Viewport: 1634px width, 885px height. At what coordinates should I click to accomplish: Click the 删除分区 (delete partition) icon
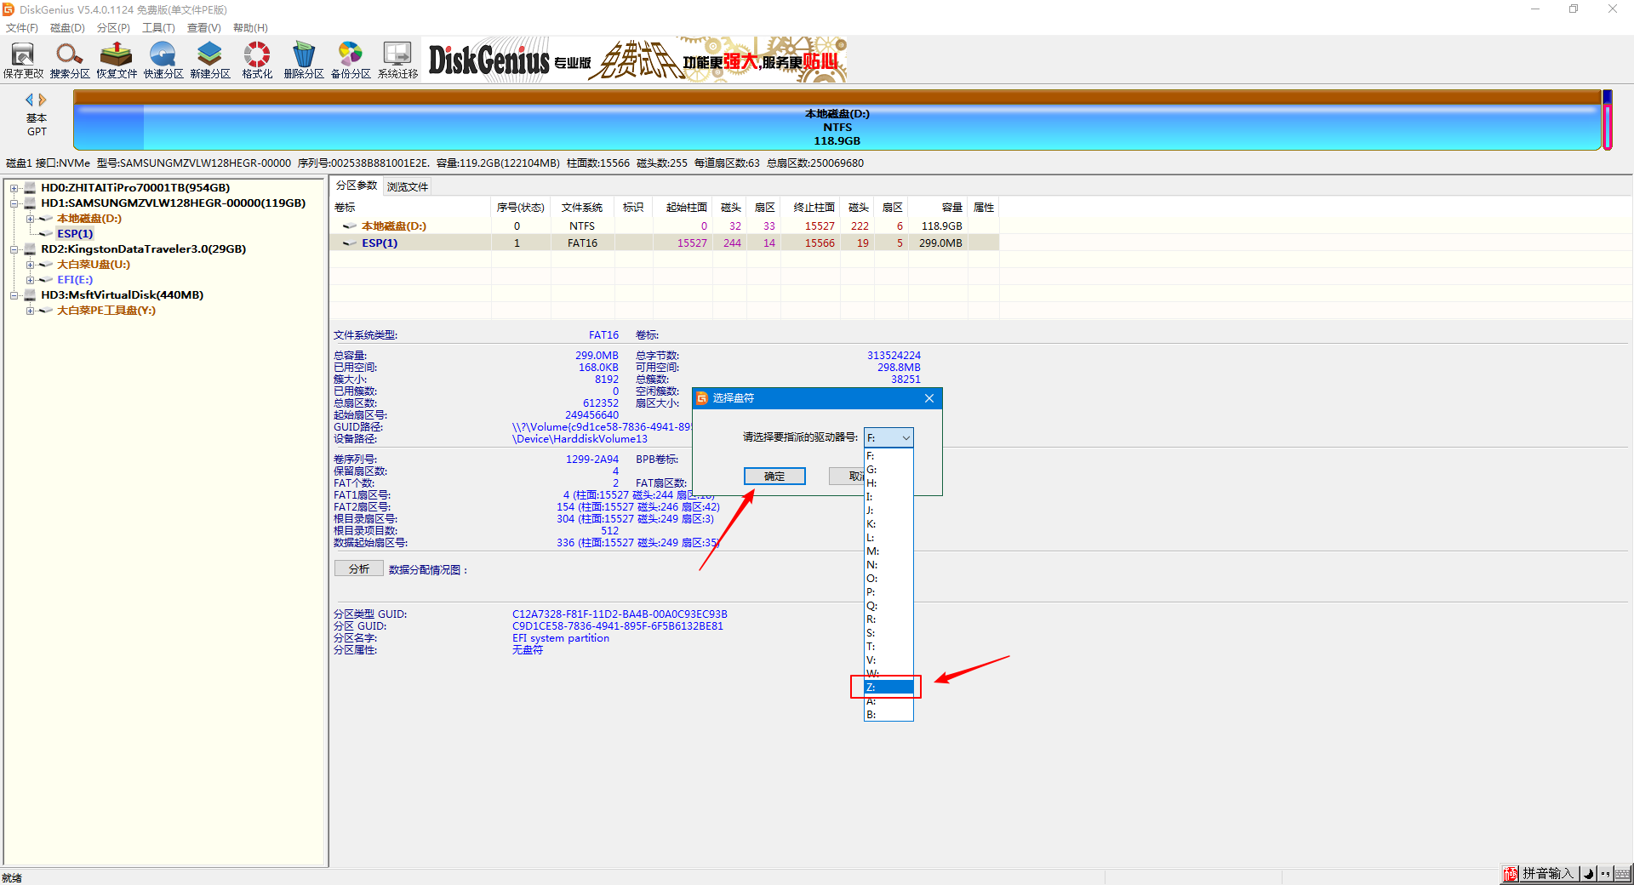pyautogui.click(x=304, y=60)
